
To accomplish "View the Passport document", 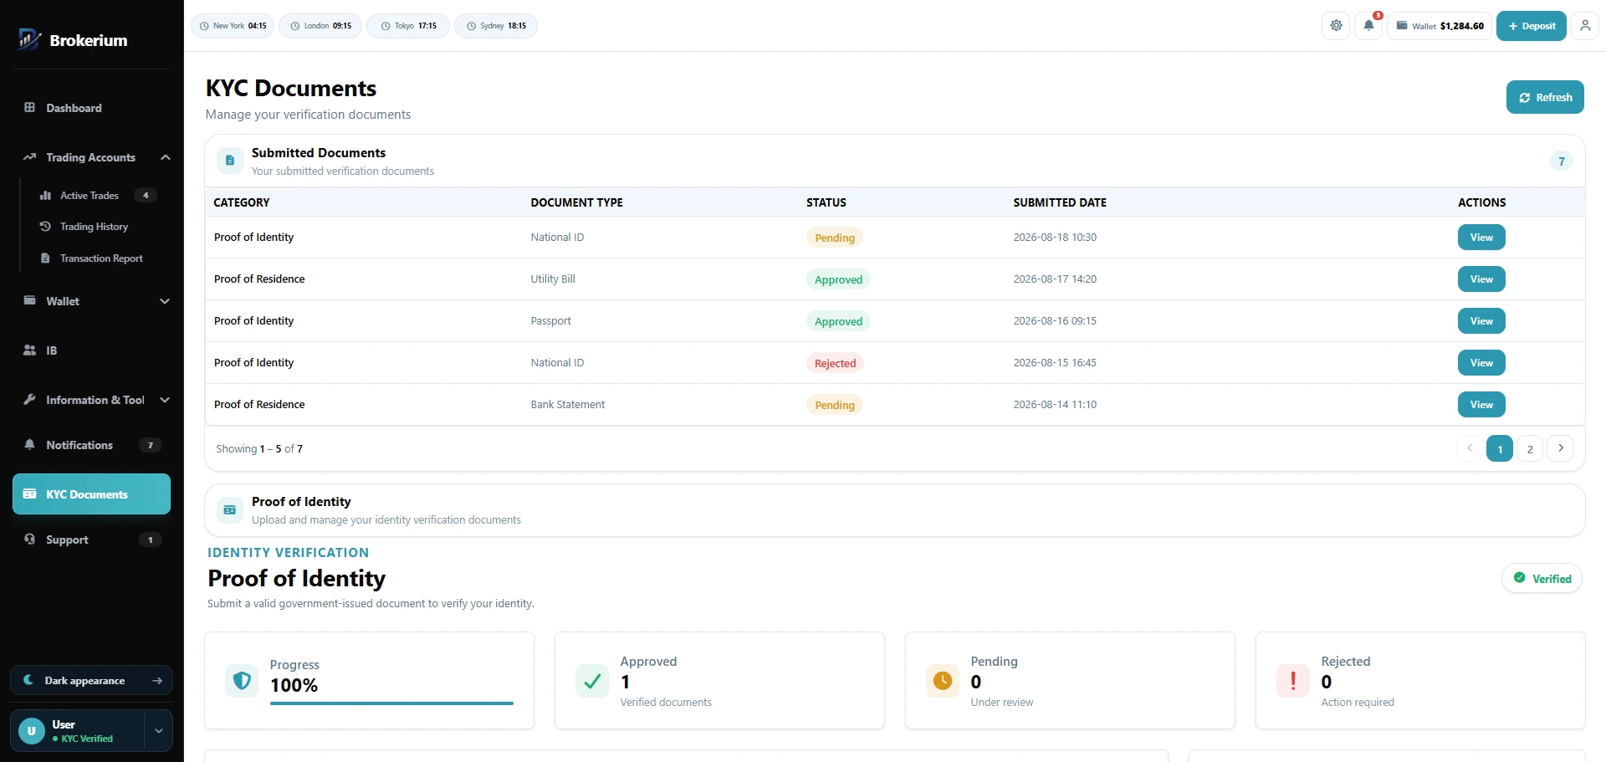I will click(1481, 321).
